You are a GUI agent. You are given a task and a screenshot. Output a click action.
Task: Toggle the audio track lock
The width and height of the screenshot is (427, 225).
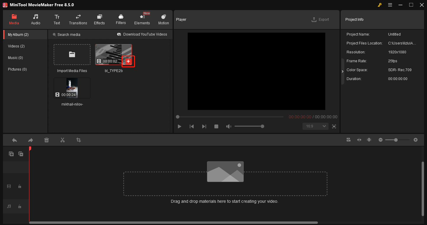(20, 206)
